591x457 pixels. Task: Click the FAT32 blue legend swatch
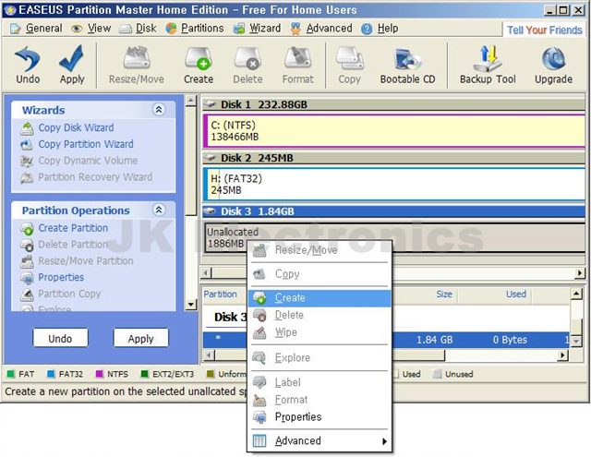point(51,374)
